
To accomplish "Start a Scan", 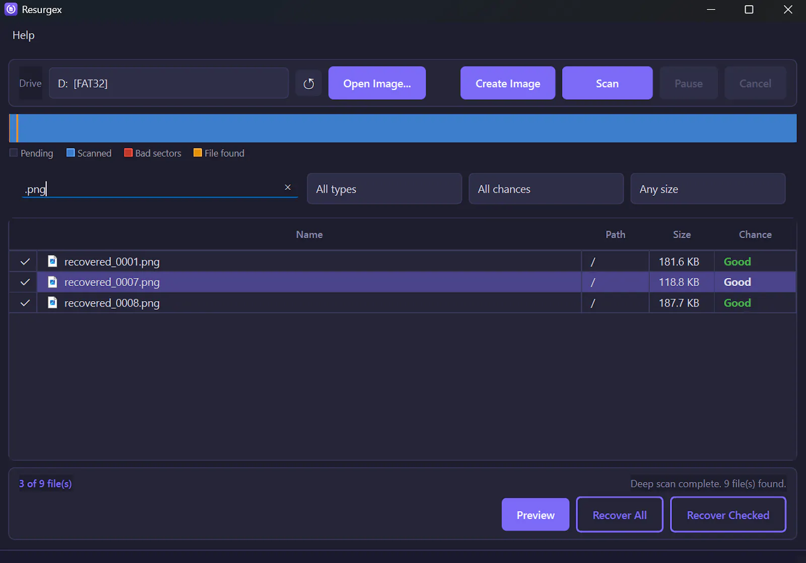I will point(607,83).
